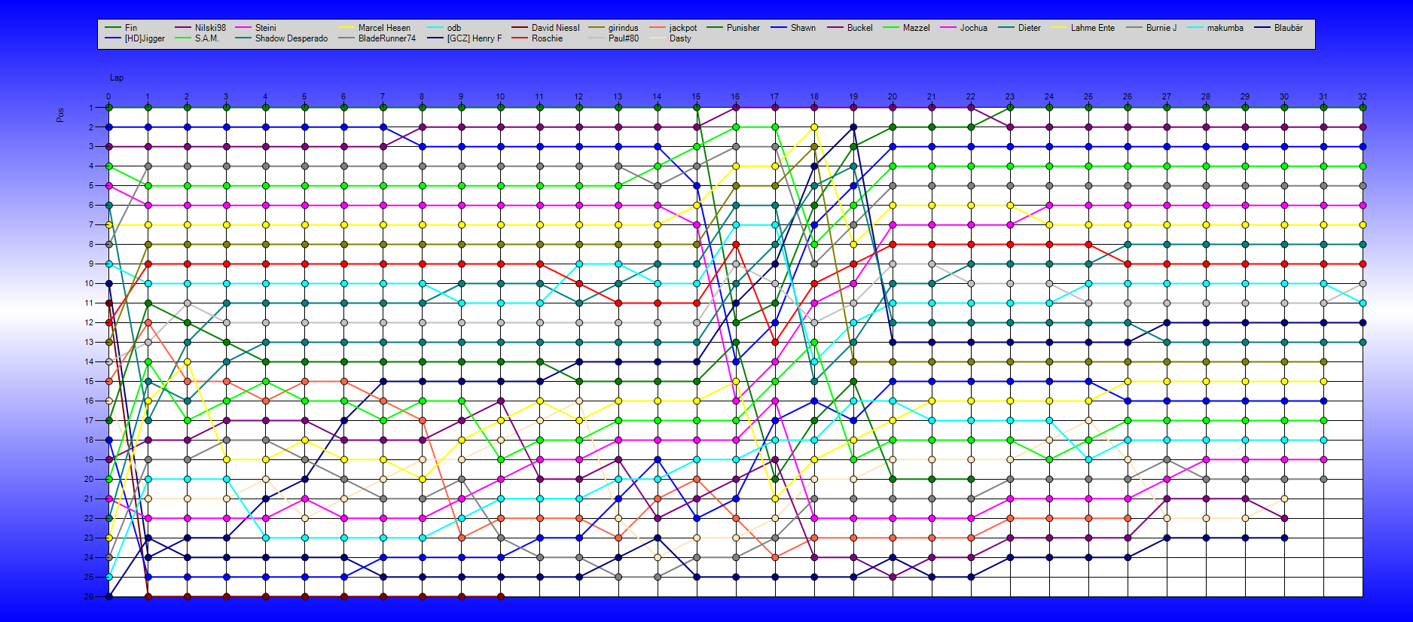Click the Marcel Hesen legend label

(x=384, y=28)
